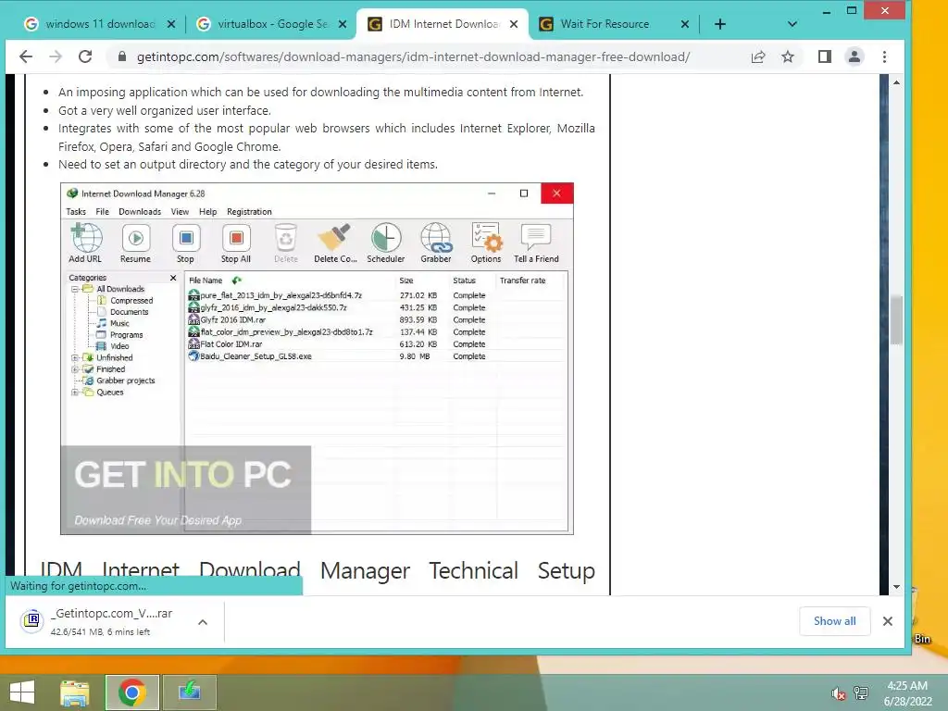Viewport: 948px width, 711px height.
Task: View site information via the padlock icon
Action: (122, 56)
